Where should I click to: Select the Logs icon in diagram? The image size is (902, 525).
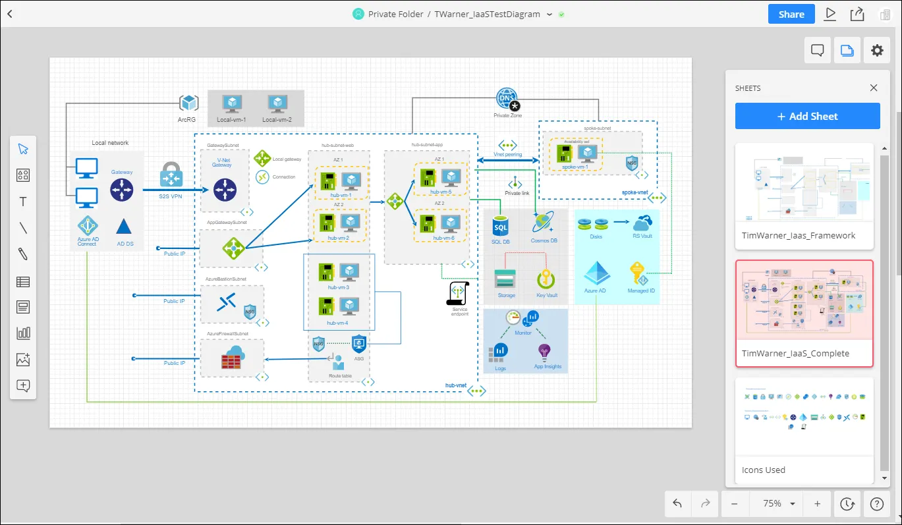(x=499, y=352)
